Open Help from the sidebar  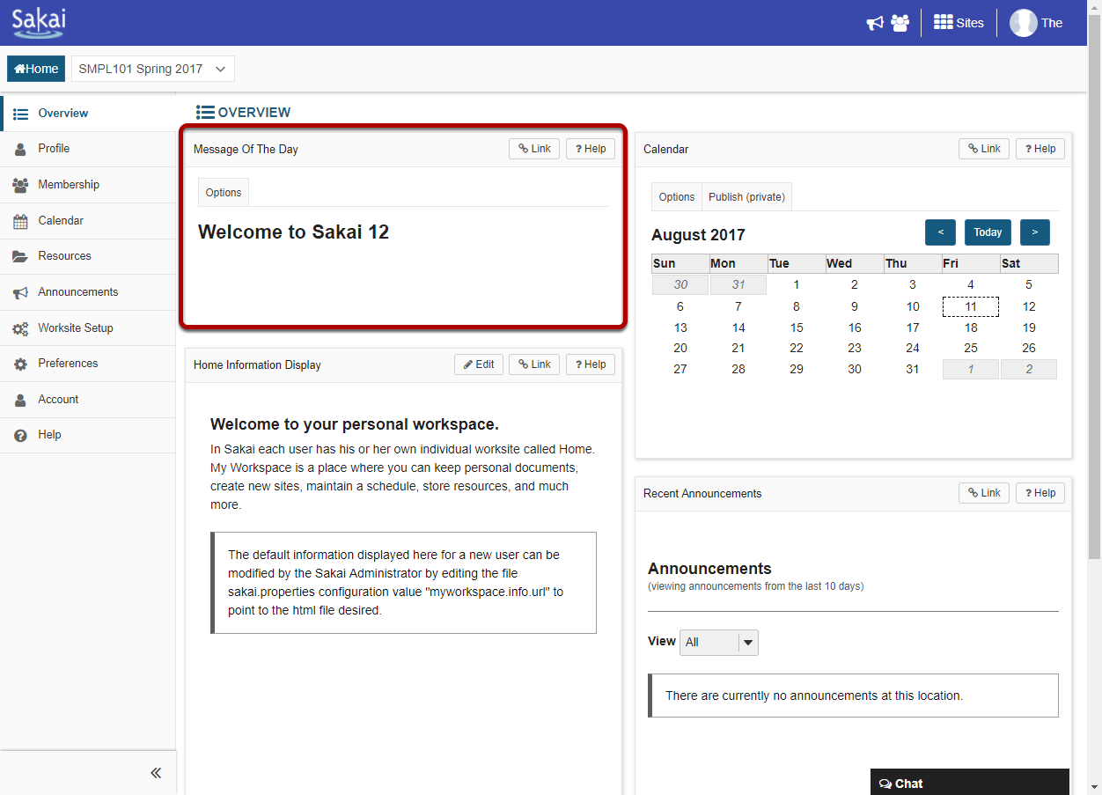point(88,435)
